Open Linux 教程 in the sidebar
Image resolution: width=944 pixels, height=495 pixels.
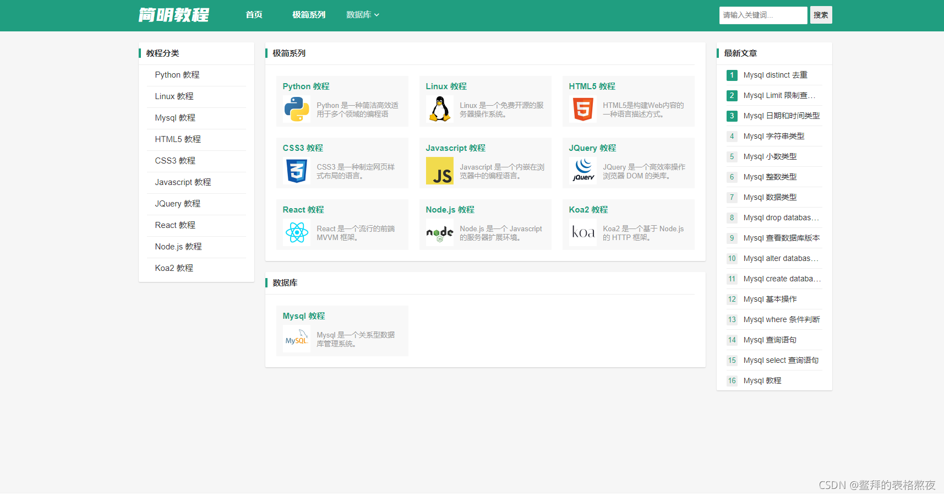[174, 96]
